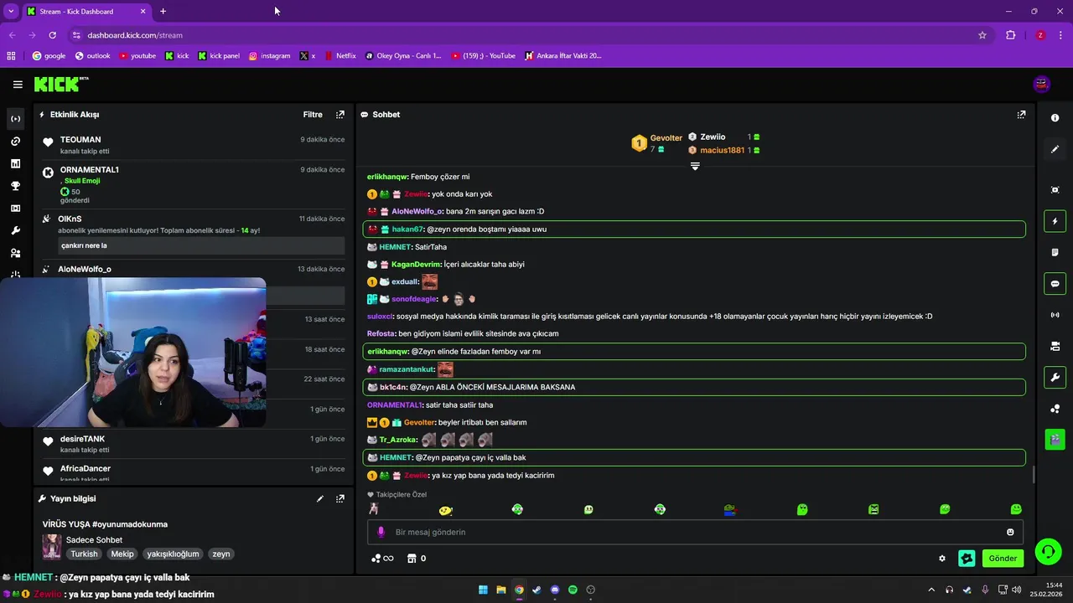Click the webcam overlay thumbnail
Viewport: 1073px width, 603px height.
[133, 353]
